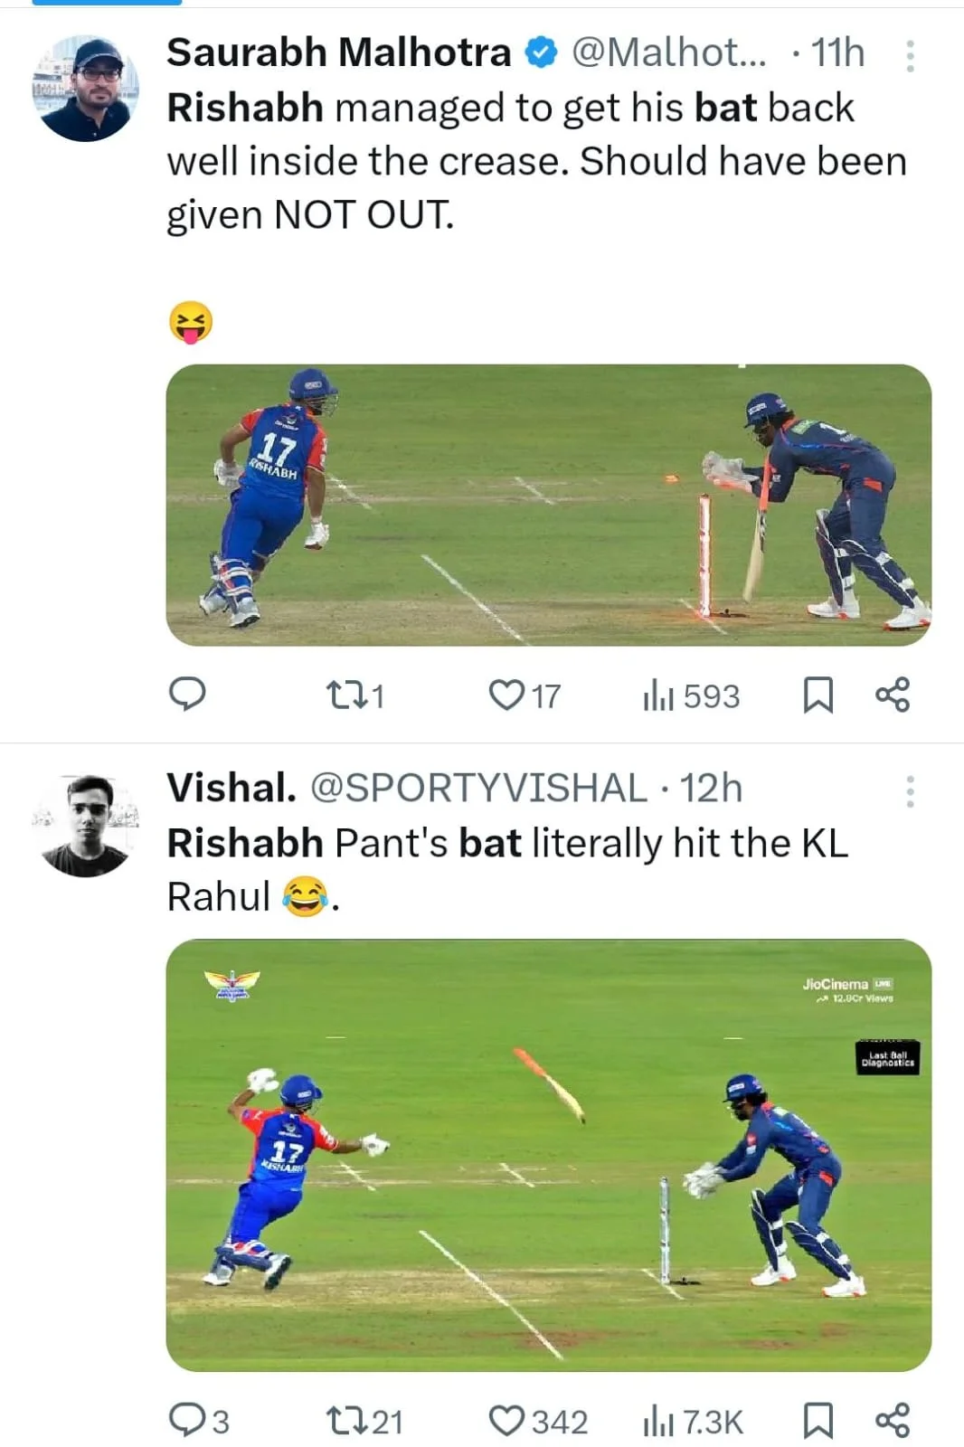Open more options for Saurabh Malhotra's tweet
This screenshot has height=1447, width=964.
[x=910, y=56]
